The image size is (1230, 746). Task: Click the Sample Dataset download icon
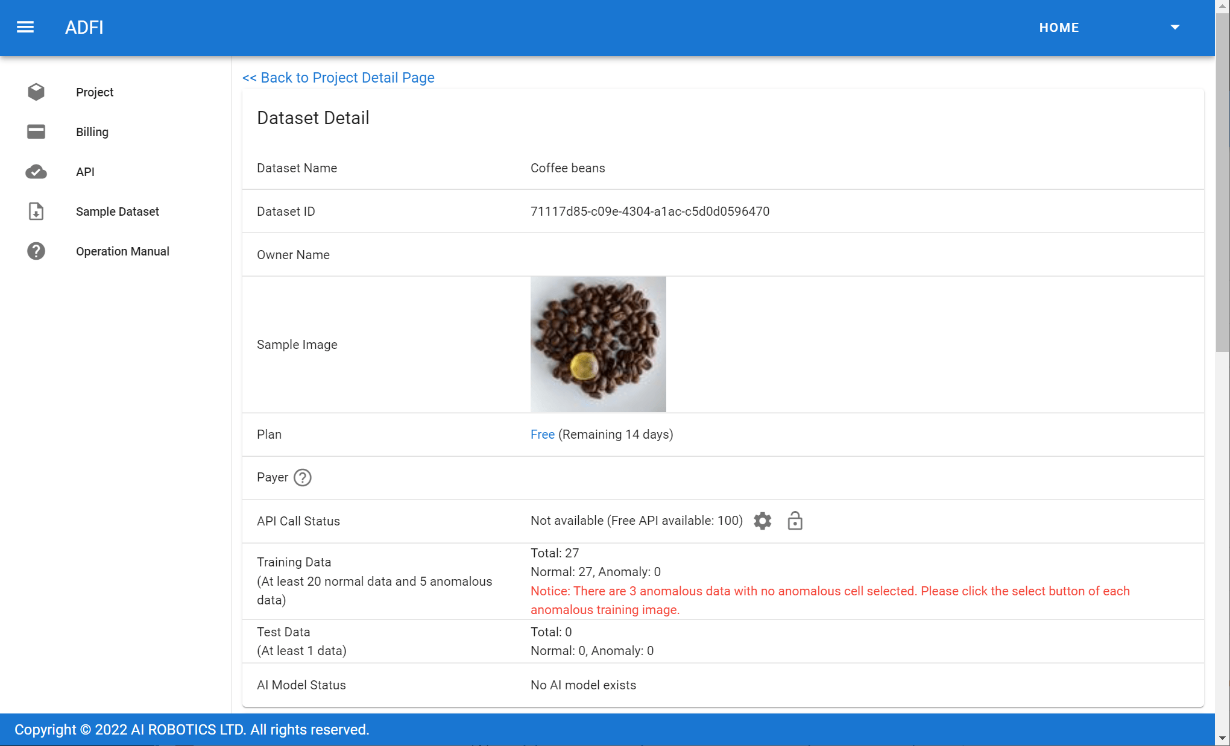tap(36, 212)
